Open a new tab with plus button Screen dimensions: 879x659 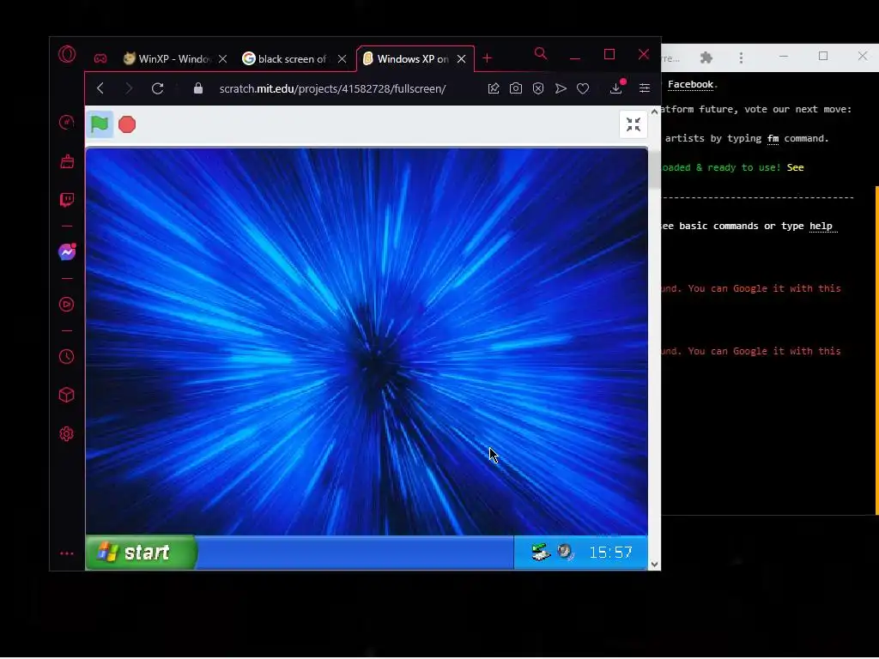(488, 58)
